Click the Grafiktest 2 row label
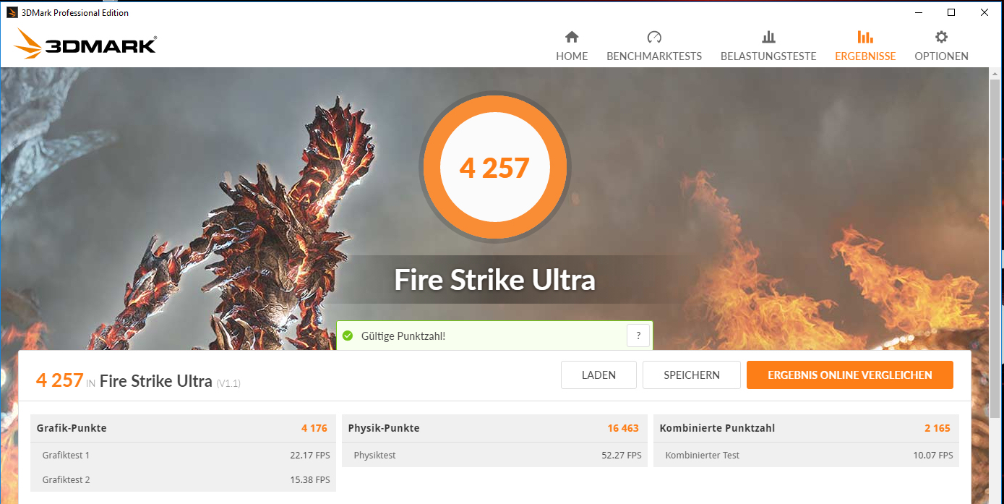 (x=66, y=480)
